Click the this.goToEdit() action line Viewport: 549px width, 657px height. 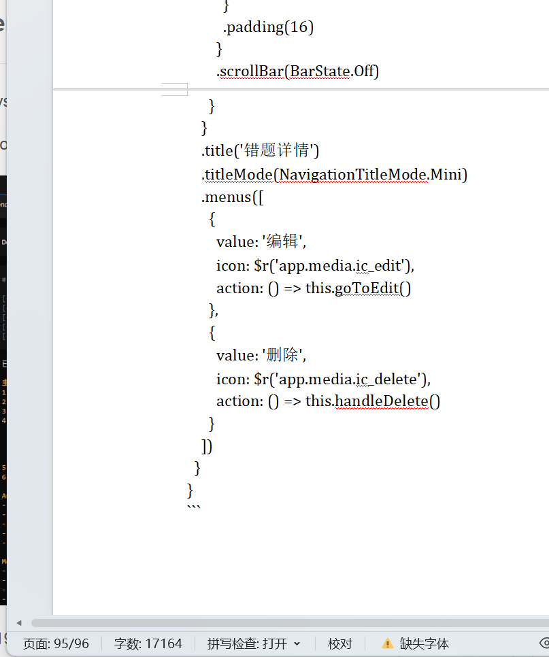[x=314, y=288]
